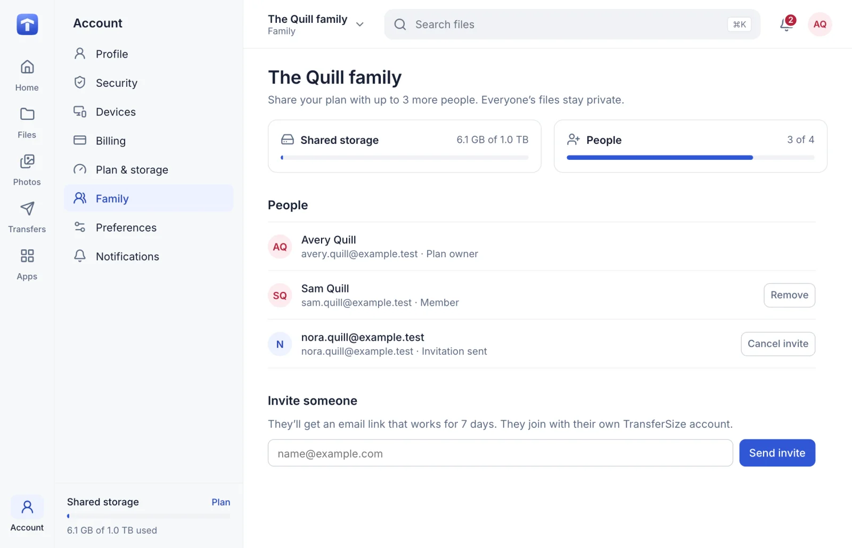The width and height of the screenshot is (852, 548).
Task: Open the notifications bell with badge
Action: 787,24
